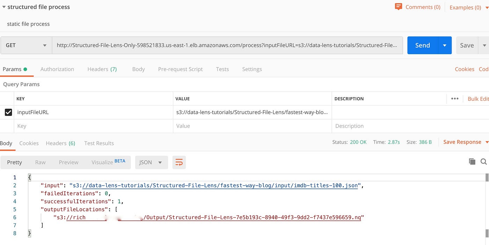
Task: Switch to Raw response view
Action: click(41, 162)
